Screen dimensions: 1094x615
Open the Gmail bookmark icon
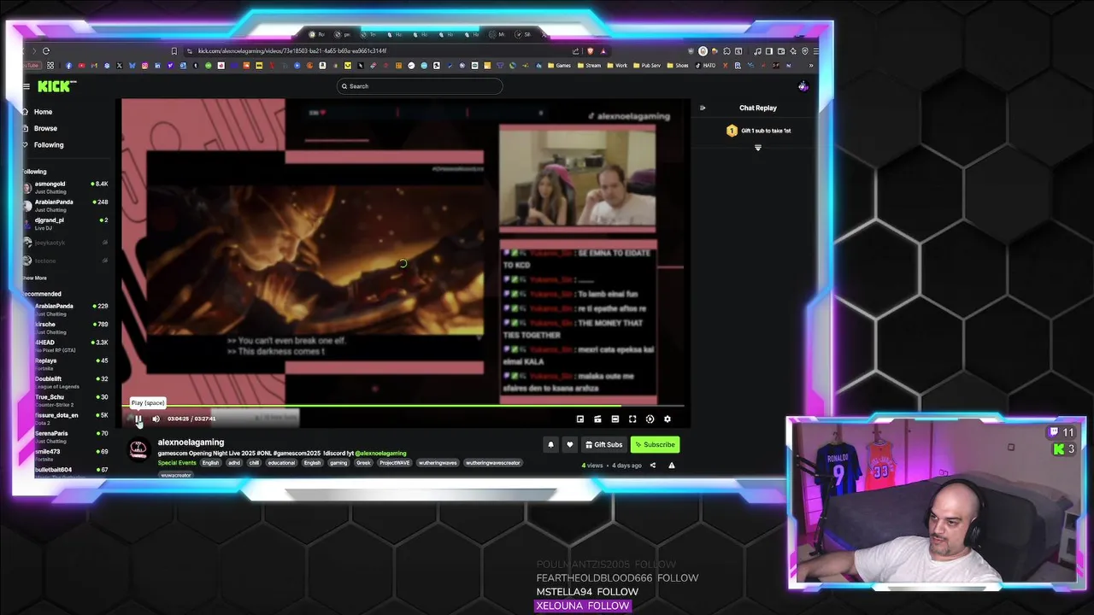(x=94, y=66)
